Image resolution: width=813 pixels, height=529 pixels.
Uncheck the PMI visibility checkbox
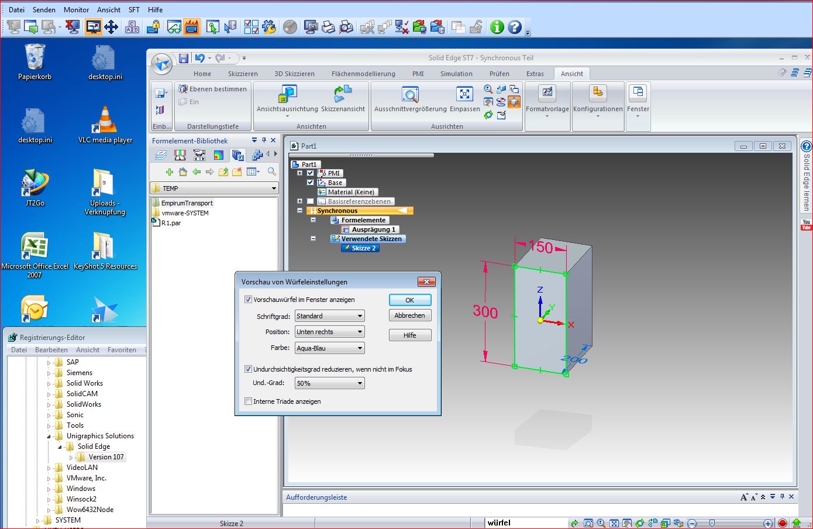tap(311, 173)
